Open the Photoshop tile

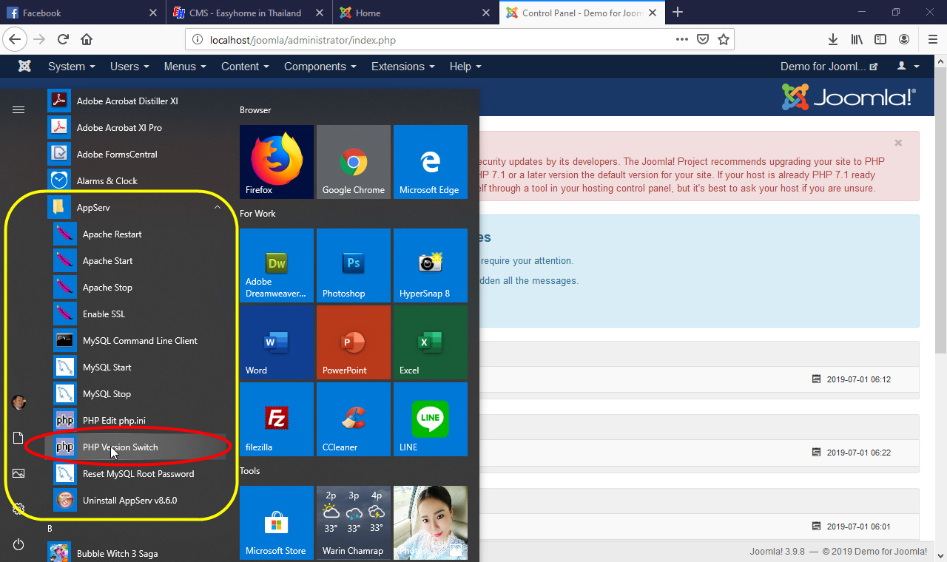pos(353,265)
